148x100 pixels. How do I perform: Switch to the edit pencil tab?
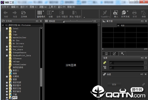114,54
